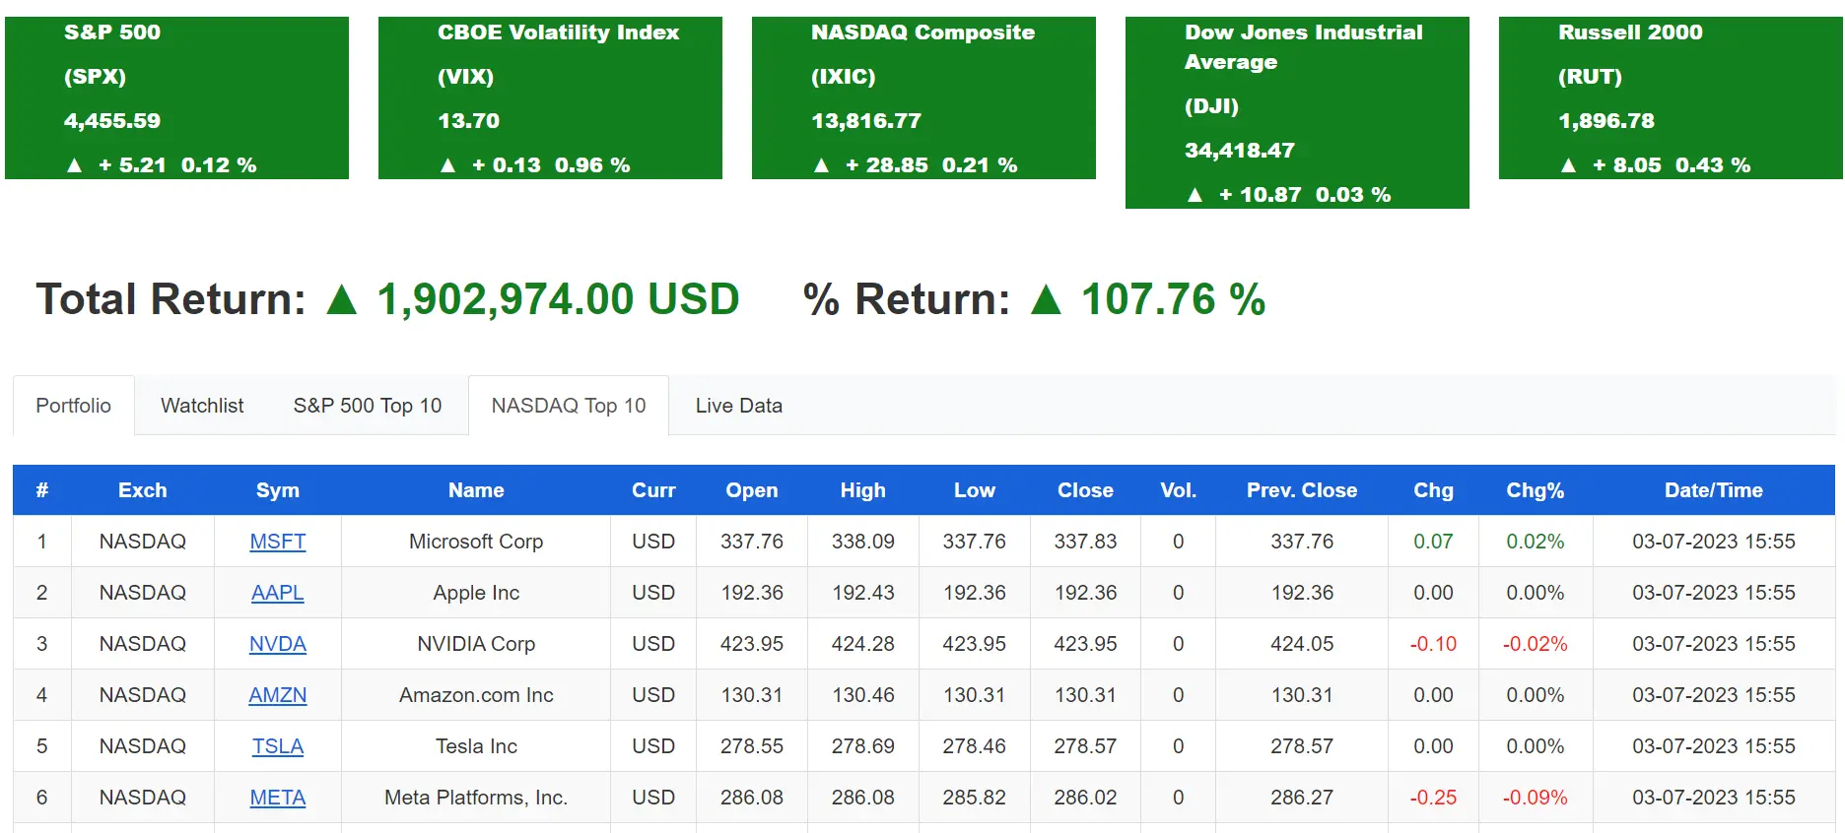
Task: Select the CBOE Volatility Index card
Action: [x=550, y=97]
